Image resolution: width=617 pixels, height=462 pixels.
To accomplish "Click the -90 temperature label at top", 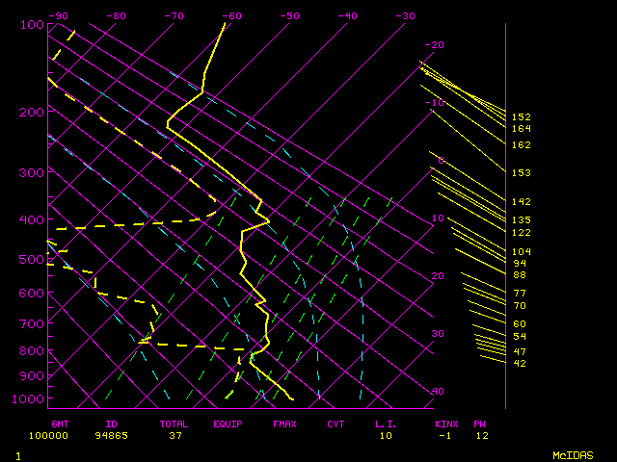I will pos(59,15).
